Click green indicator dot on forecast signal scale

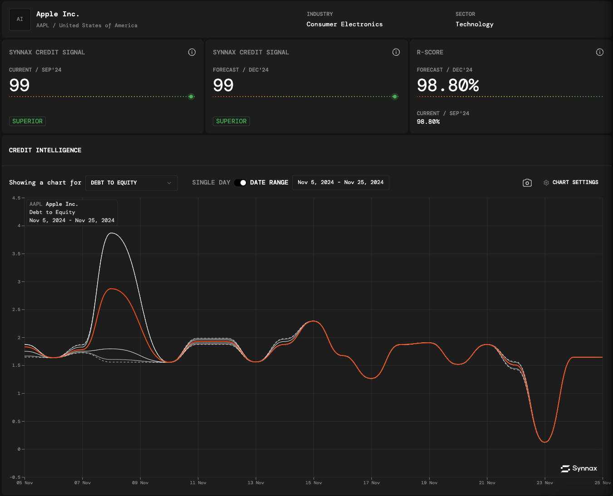[395, 97]
